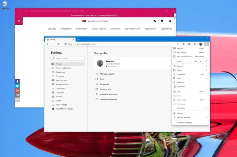Click the search magnifier on Windows Central

[170, 21]
